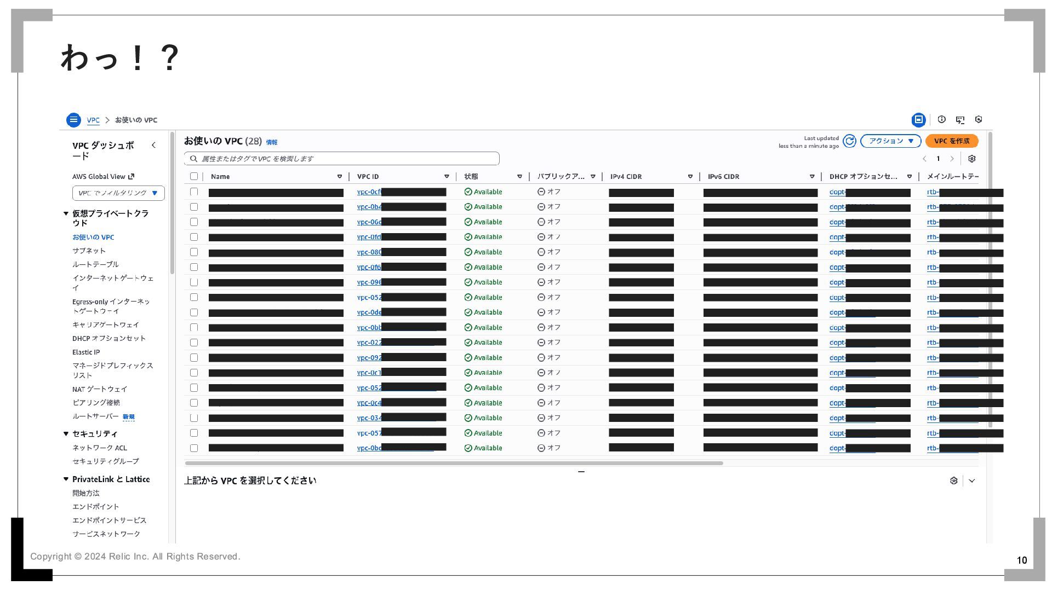
Task: Click the info circle icon in header
Action: (941, 119)
